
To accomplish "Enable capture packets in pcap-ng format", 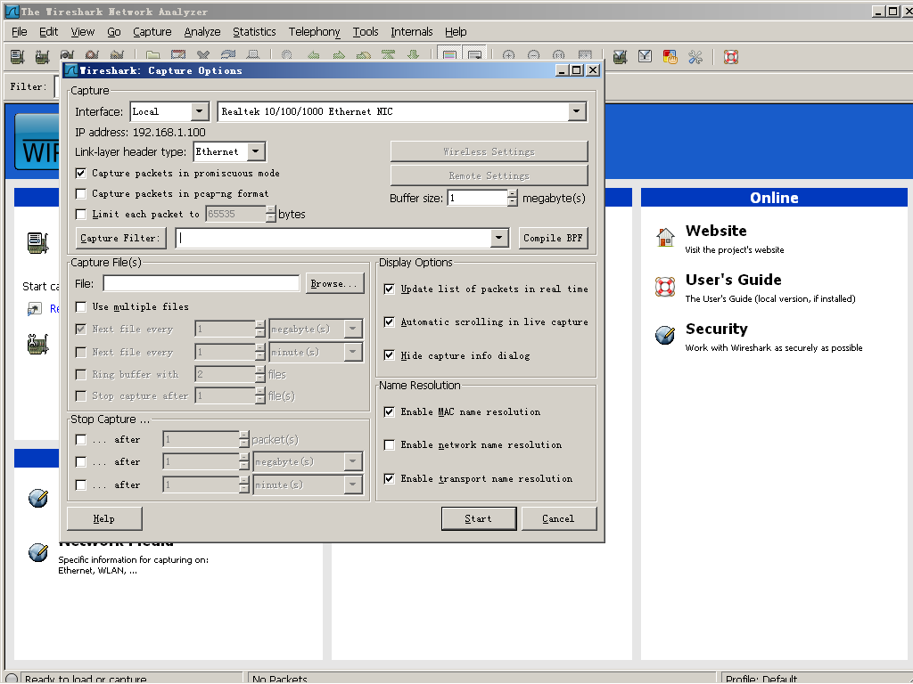I will click(81, 193).
